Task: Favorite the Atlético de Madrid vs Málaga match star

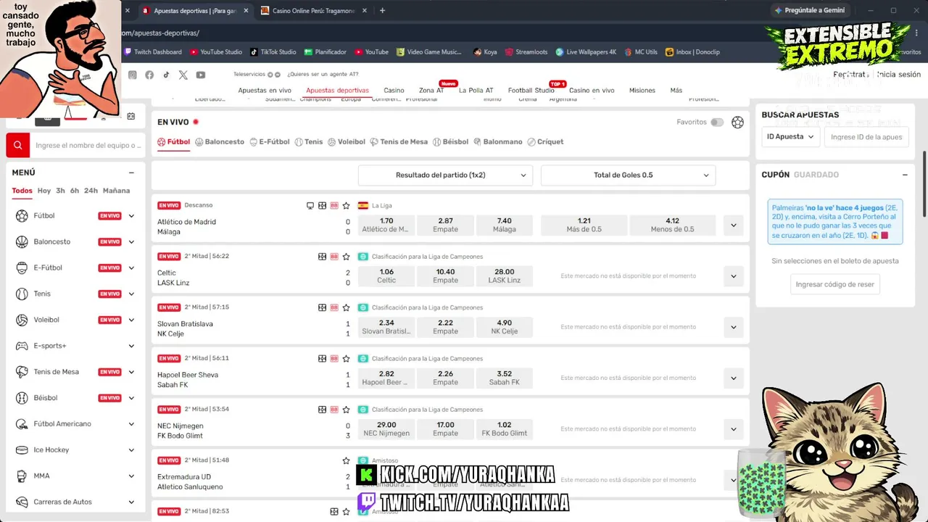Action: (x=347, y=206)
